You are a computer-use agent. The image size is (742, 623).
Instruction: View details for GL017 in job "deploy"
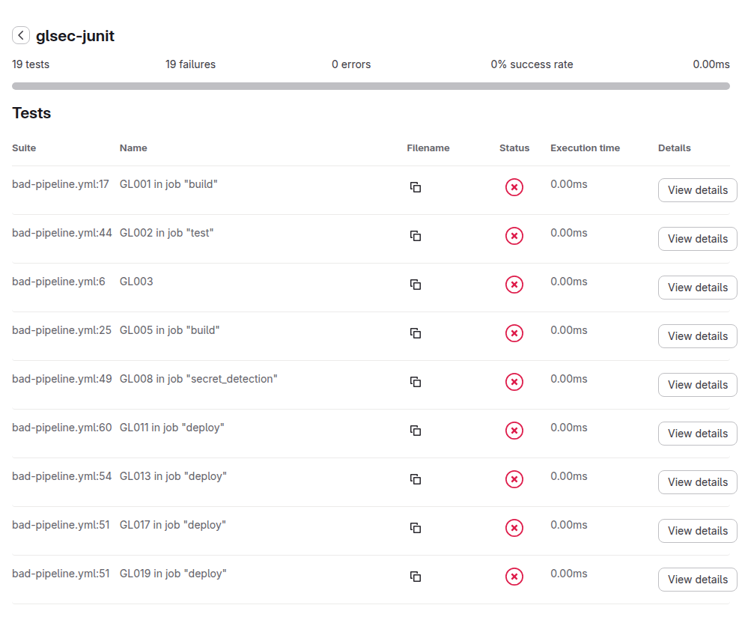click(698, 531)
